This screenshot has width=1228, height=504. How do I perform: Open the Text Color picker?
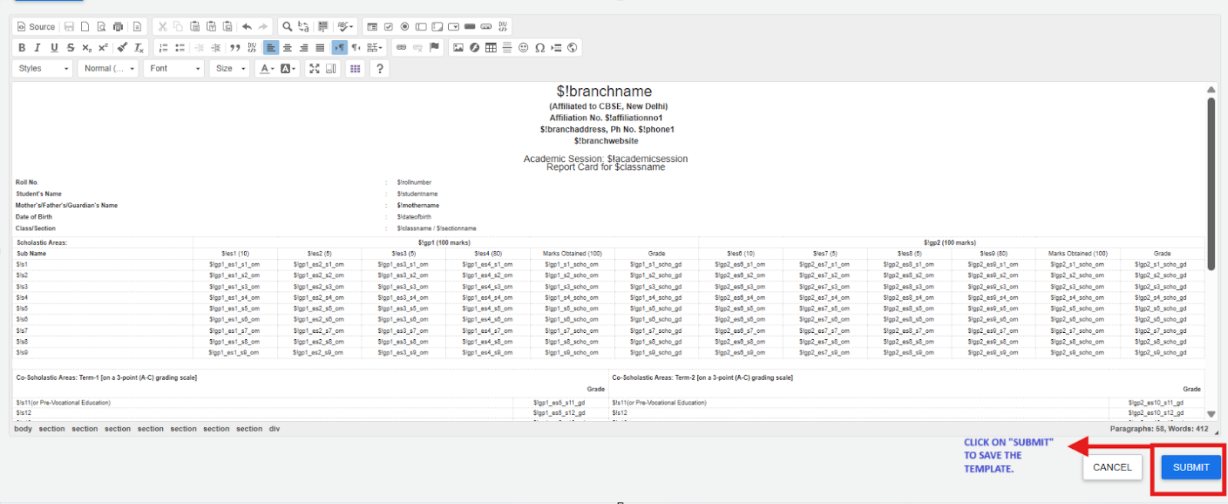(266, 68)
